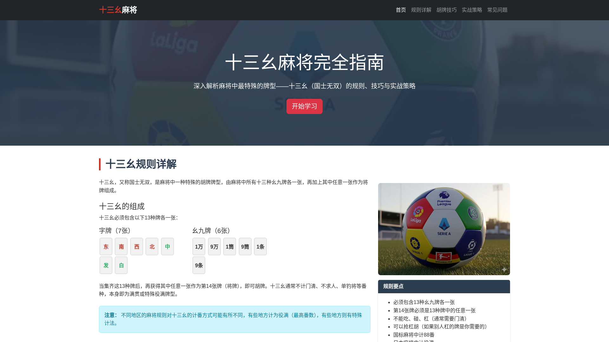609x342 pixels.
Task: Click the 9筒 tile
Action: pos(245,247)
